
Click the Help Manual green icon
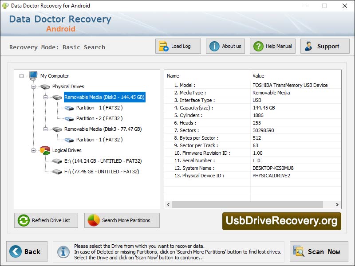pos(259,46)
